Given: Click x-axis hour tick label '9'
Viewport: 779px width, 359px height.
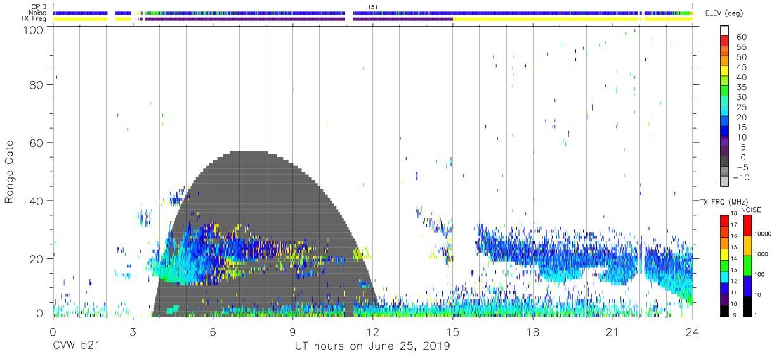Looking at the screenshot, I should pos(292,332).
